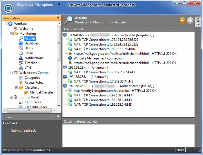Click the orange back arrow button

[182, 20]
